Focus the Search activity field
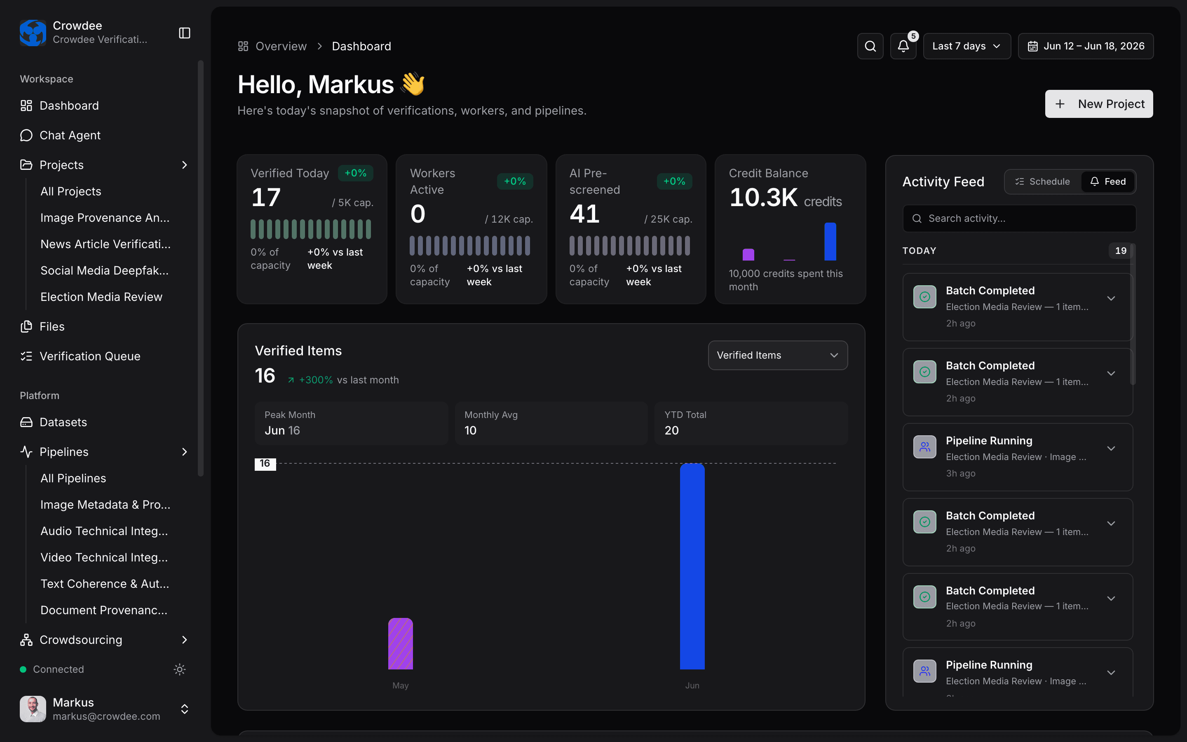This screenshot has width=1187, height=742. pyautogui.click(x=1019, y=218)
